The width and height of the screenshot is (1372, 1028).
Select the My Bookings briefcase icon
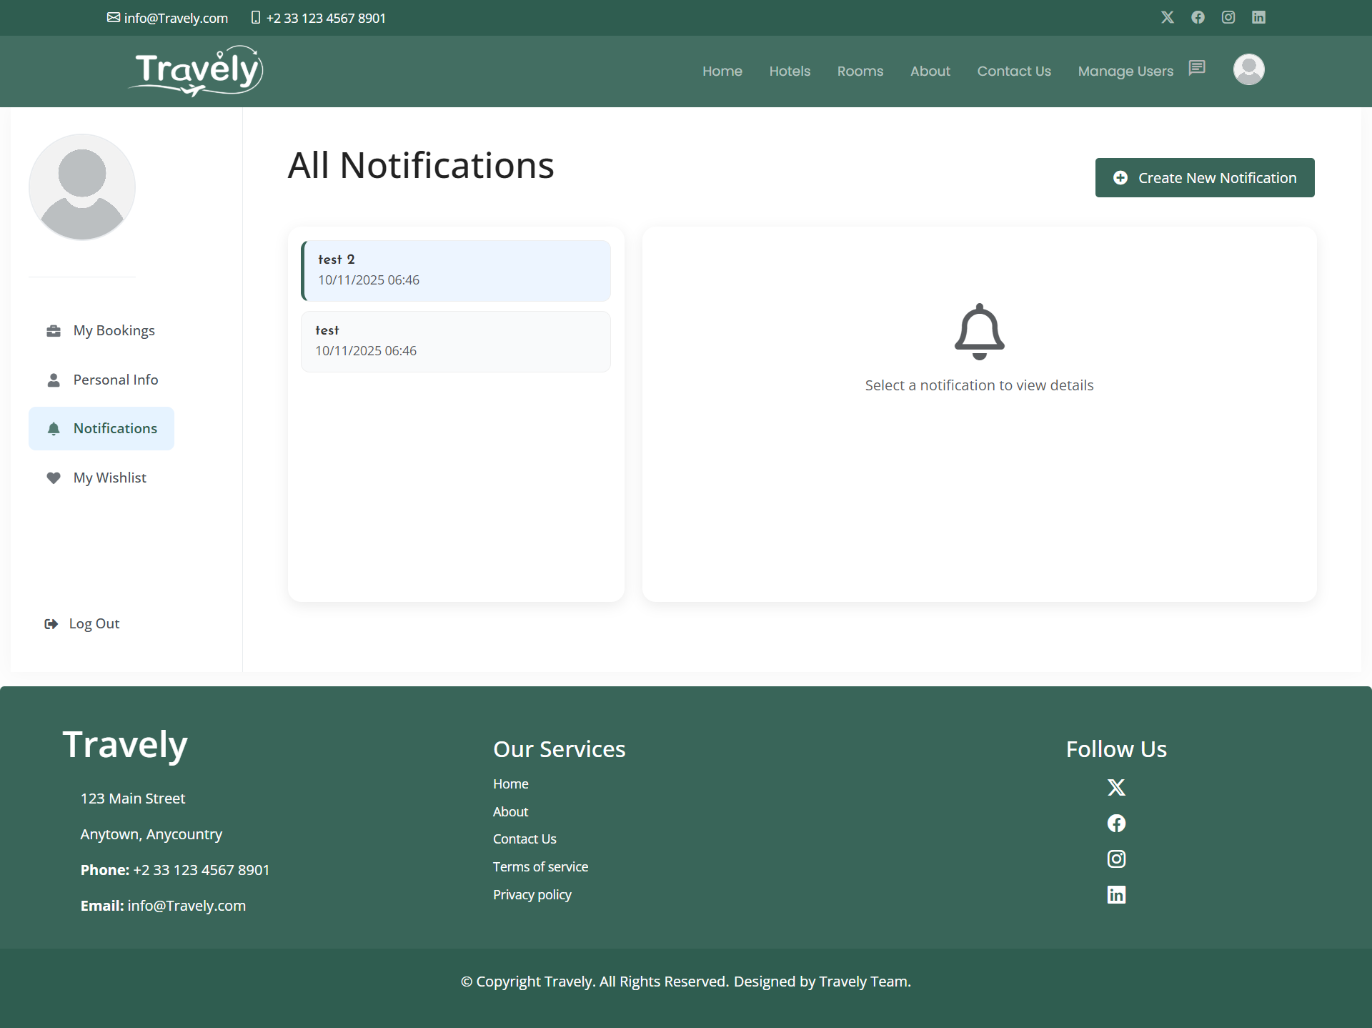54,330
